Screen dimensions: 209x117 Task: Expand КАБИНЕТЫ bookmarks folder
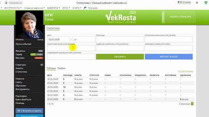click(x=54, y=8)
